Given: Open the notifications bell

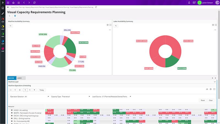Looking at the screenshot, I should (189, 2).
